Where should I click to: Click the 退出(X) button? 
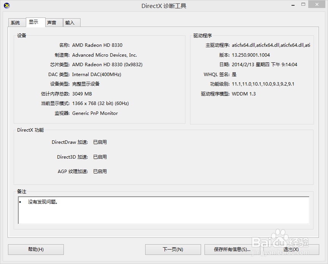point(291,249)
